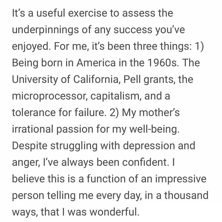The image size is (222, 222).
Task: Click the word "wonderful" at the end
Action: tap(114, 212)
